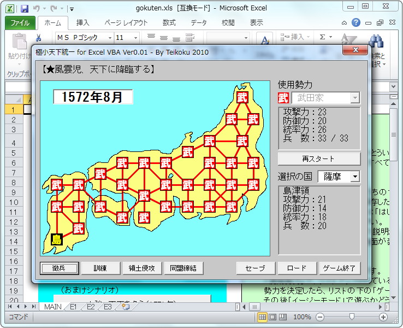
Task: Click the 再スタート button
Action: click(x=319, y=159)
